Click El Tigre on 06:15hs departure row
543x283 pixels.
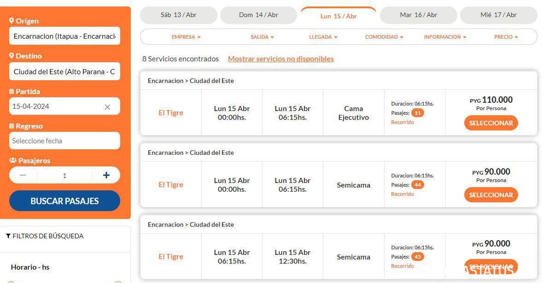[x=171, y=257]
